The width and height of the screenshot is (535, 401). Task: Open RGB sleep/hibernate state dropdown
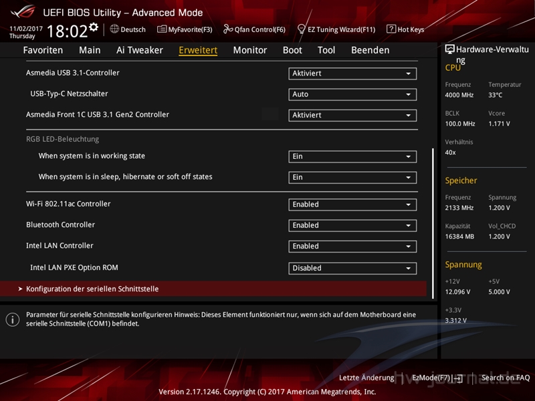[352, 177]
